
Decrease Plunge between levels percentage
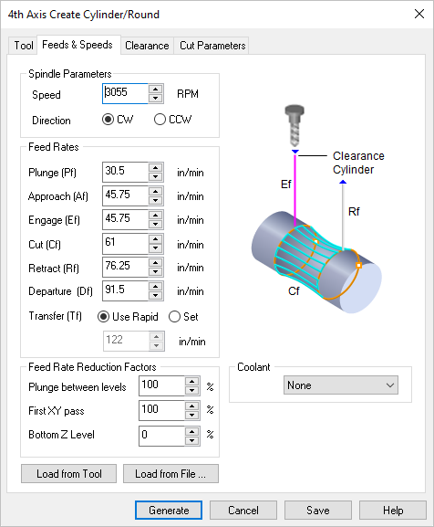191,391
